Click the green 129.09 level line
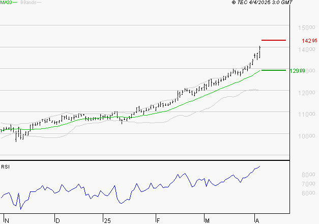The image size is (319, 224). tap(273, 70)
